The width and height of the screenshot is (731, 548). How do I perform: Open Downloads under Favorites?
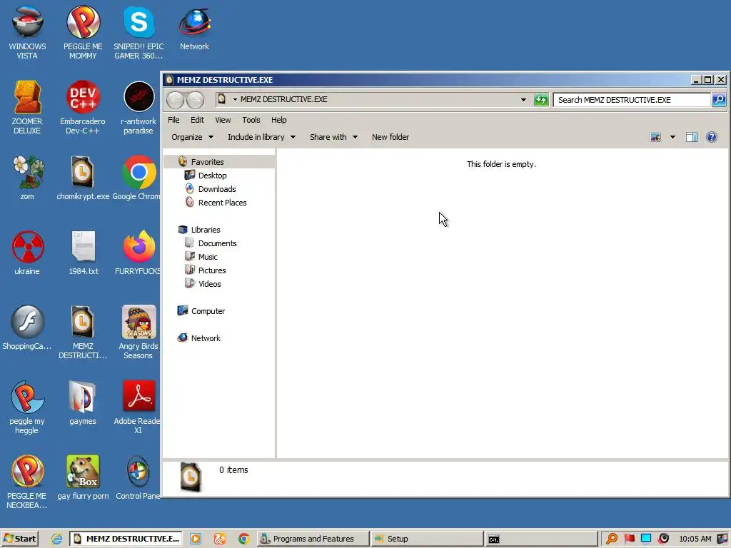tap(217, 188)
